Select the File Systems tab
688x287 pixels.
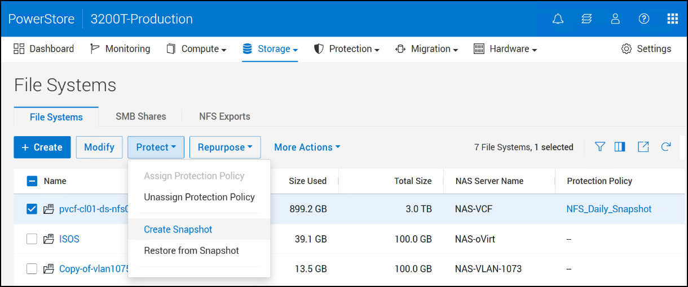point(56,117)
